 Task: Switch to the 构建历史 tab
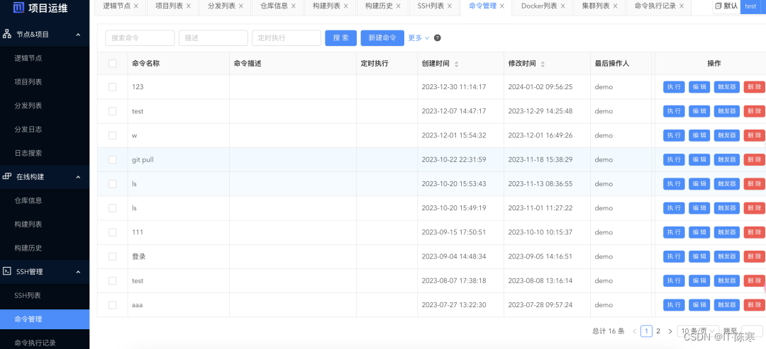(379, 6)
